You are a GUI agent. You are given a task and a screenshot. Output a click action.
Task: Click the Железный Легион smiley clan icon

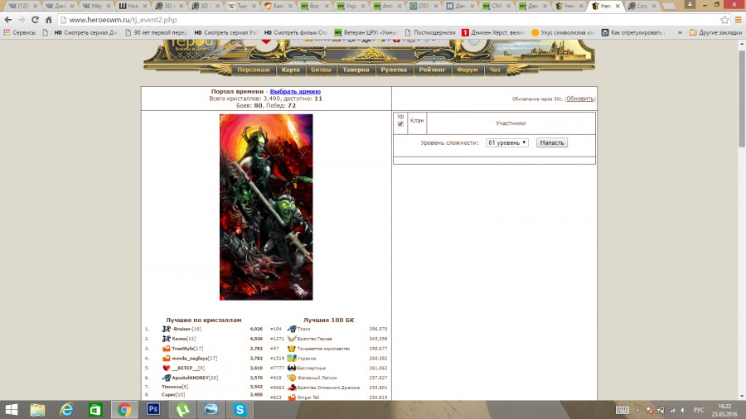(x=292, y=378)
